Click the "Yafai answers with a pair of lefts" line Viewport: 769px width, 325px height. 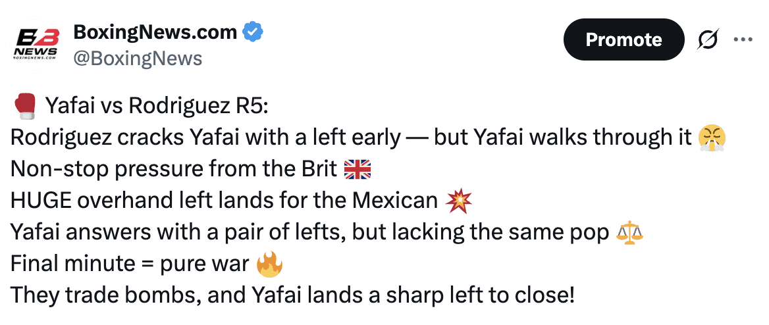click(x=309, y=232)
